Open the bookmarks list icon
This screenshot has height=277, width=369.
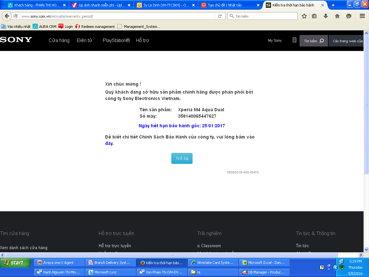point(314,16)
